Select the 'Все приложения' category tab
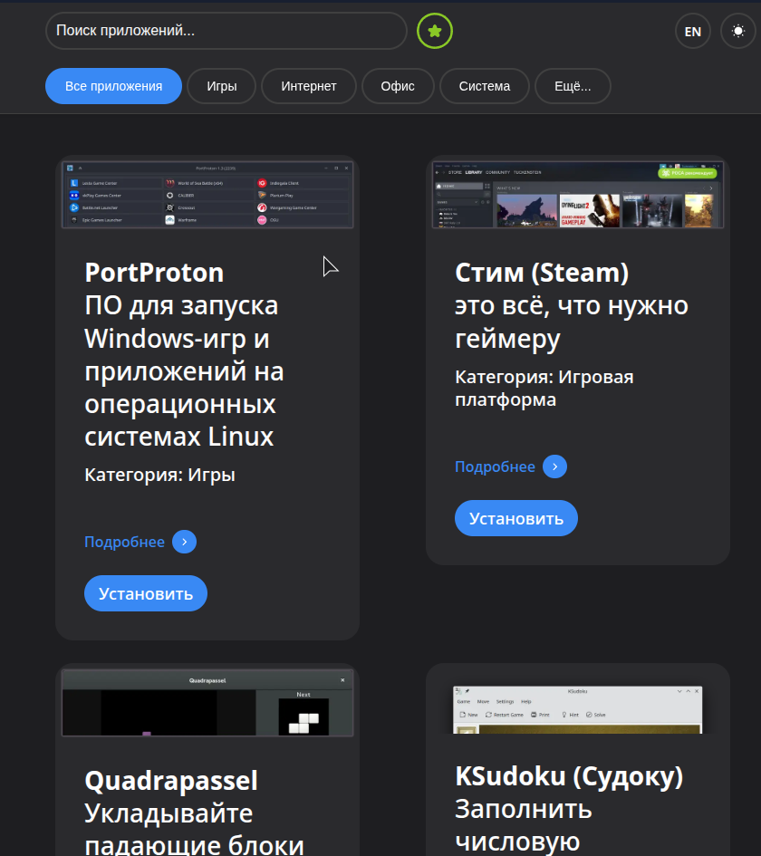761x856 pixels. (113, 86)
